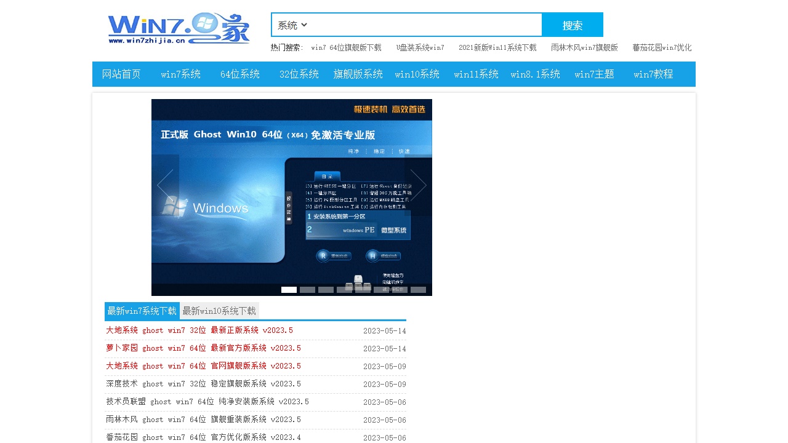Open 萝卜家园 ghost win7 64位 最新官方版系统
The height and width of the screenshot is (443, 788).
(204, 348)
